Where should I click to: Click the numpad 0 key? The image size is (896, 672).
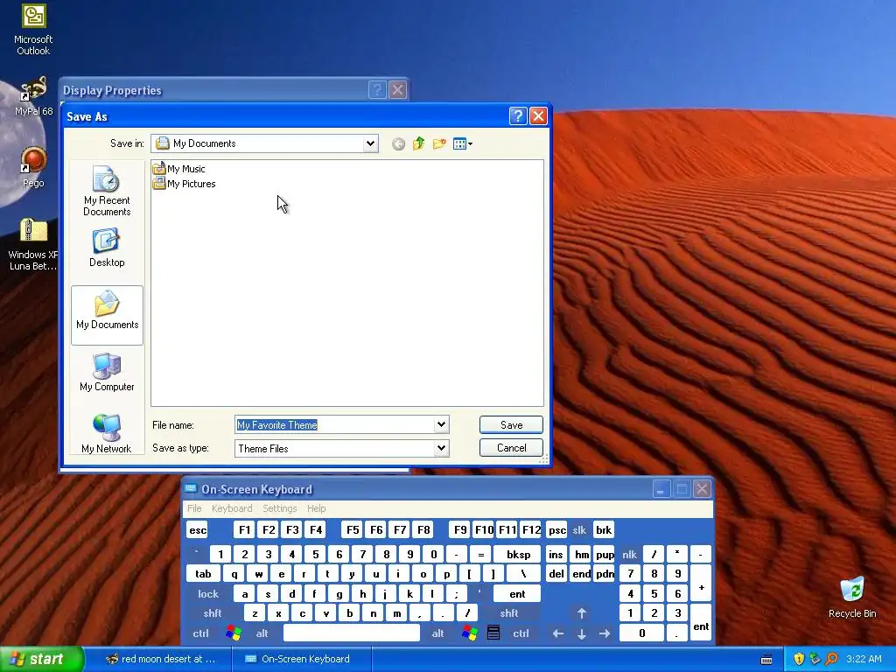[641, 633]
